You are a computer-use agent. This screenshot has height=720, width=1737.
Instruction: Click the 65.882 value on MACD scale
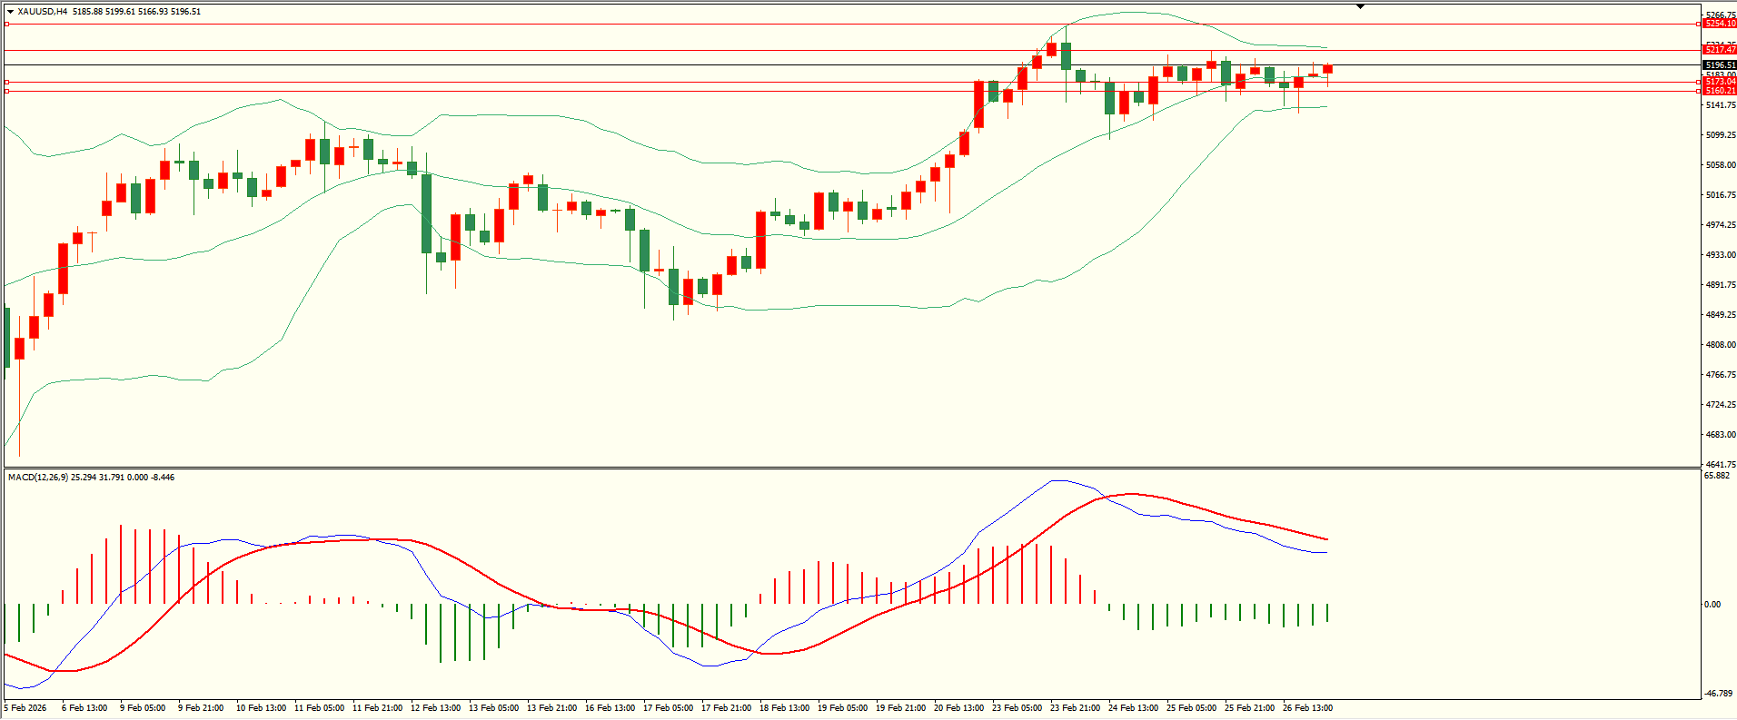click(x=1716, y=476)
